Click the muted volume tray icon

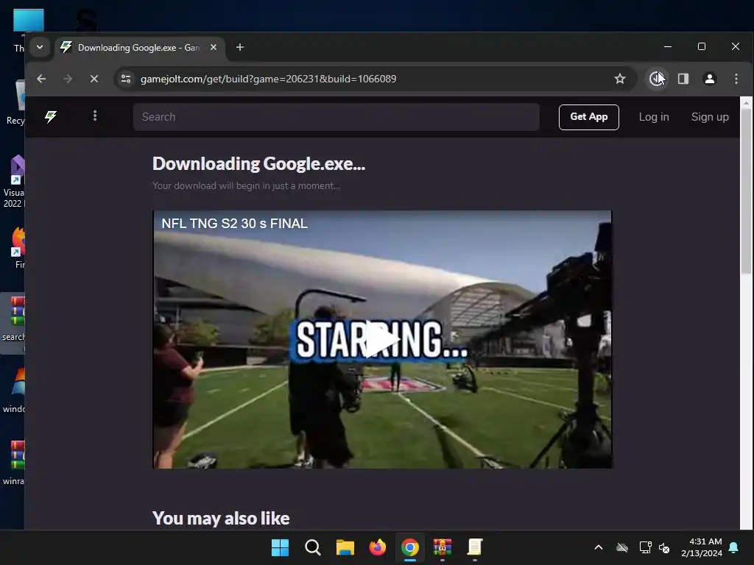pyautogui.click(x=664, y=547)
